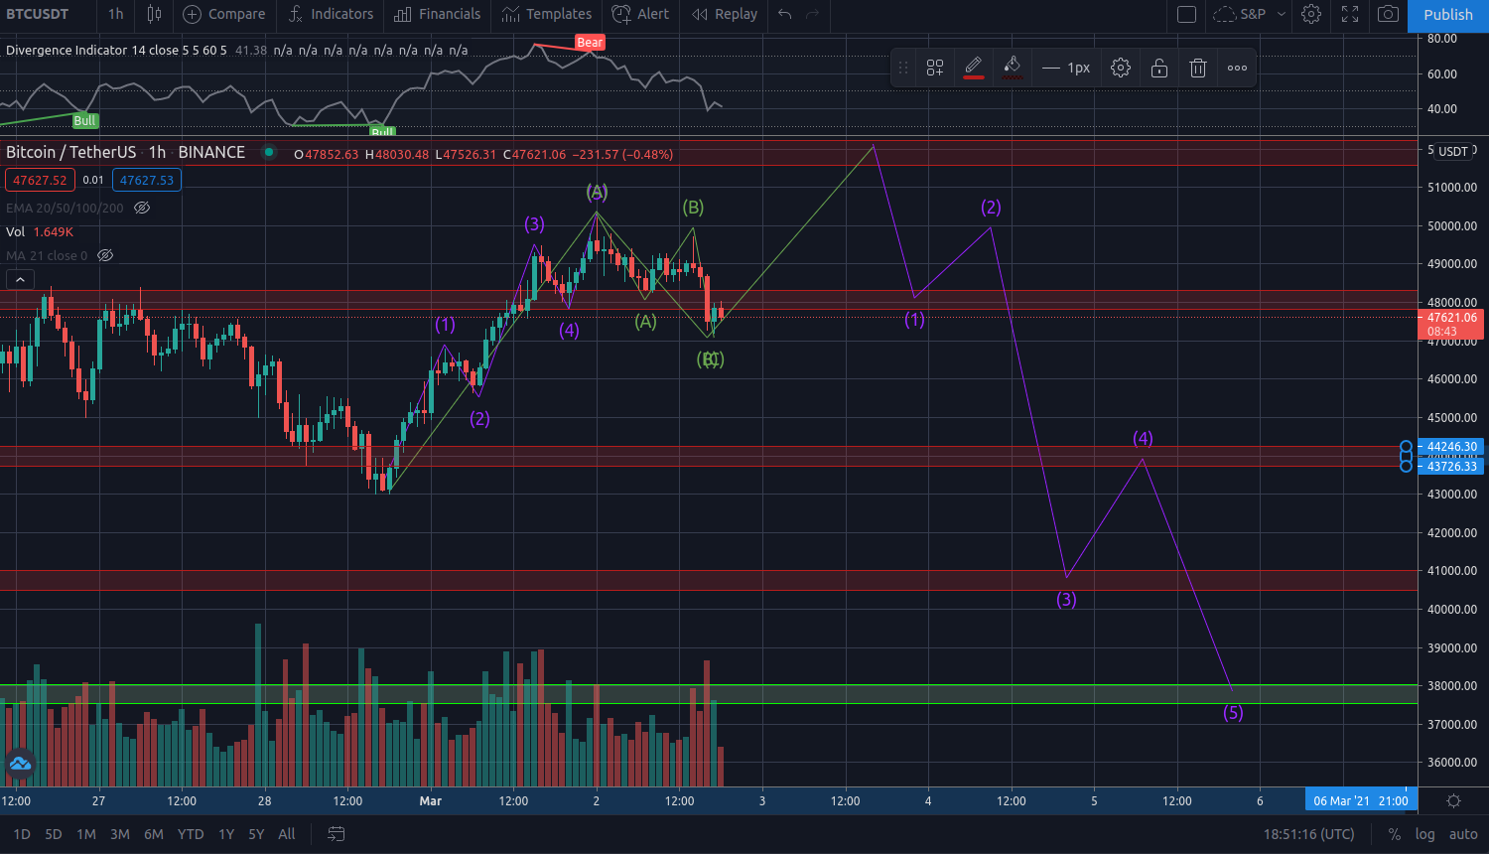Open the candlestick chart style selector

pos(154,14)
